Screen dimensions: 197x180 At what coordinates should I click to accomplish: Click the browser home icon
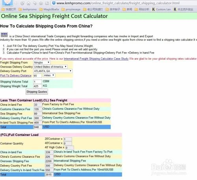pos(28,3)
